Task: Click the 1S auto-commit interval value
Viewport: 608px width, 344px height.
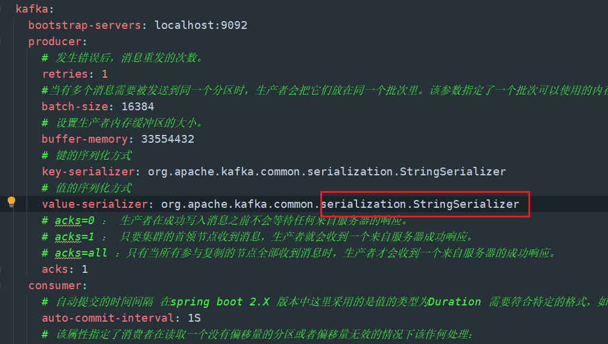Action: (194, 318)
